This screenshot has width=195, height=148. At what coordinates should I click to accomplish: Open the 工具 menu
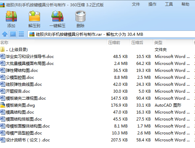tap(169, 4)
